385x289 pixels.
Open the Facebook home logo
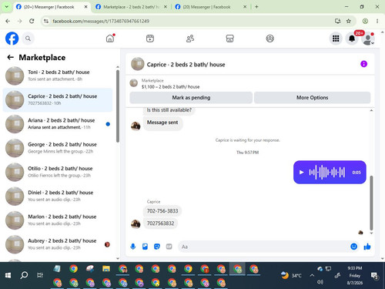coord(12,39)
